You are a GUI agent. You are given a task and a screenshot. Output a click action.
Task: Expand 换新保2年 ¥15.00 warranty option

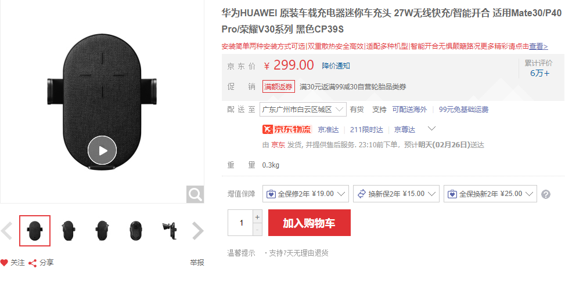click(x=396, y=194)
